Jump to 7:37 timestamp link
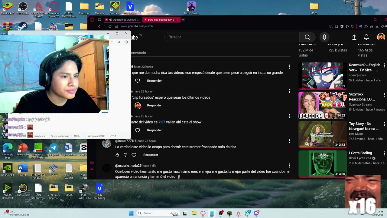This screenshot has width=387, height=218. pyautogui.click(x=162, y=122)
